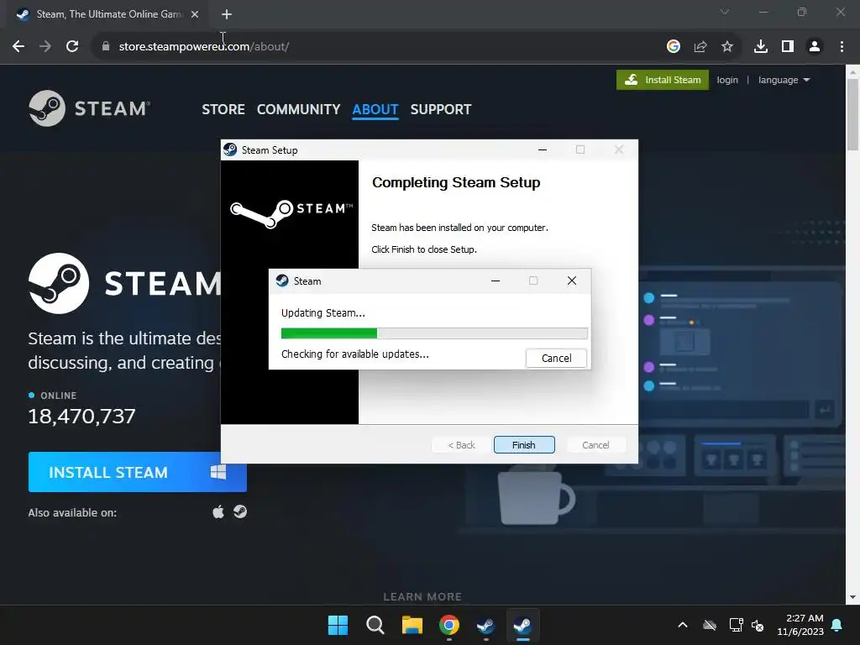Switch to Chrome in the taskbar
Image resolution: width=860 pixels, height=645 pixels.
click(x=449, y=625)
